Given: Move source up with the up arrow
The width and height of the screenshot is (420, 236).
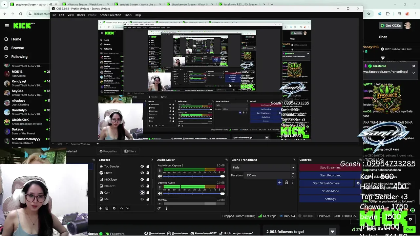Looking at the screenshot, I should 121,208.
